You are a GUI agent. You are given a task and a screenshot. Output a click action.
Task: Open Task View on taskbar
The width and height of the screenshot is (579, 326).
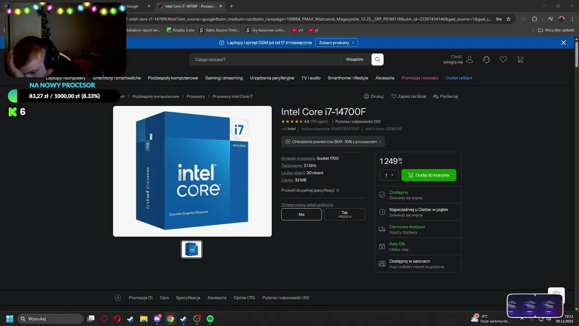[91, 319]
